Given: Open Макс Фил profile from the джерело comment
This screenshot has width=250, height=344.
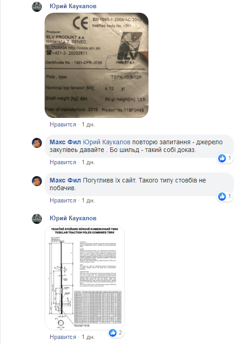Looking at the screenshot, I should [65, 142].
